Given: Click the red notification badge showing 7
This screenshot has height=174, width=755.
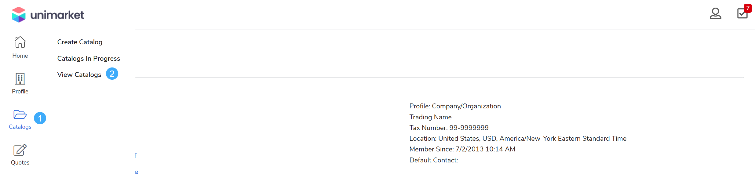Looking at the screenshot, I should coord(748,8).
